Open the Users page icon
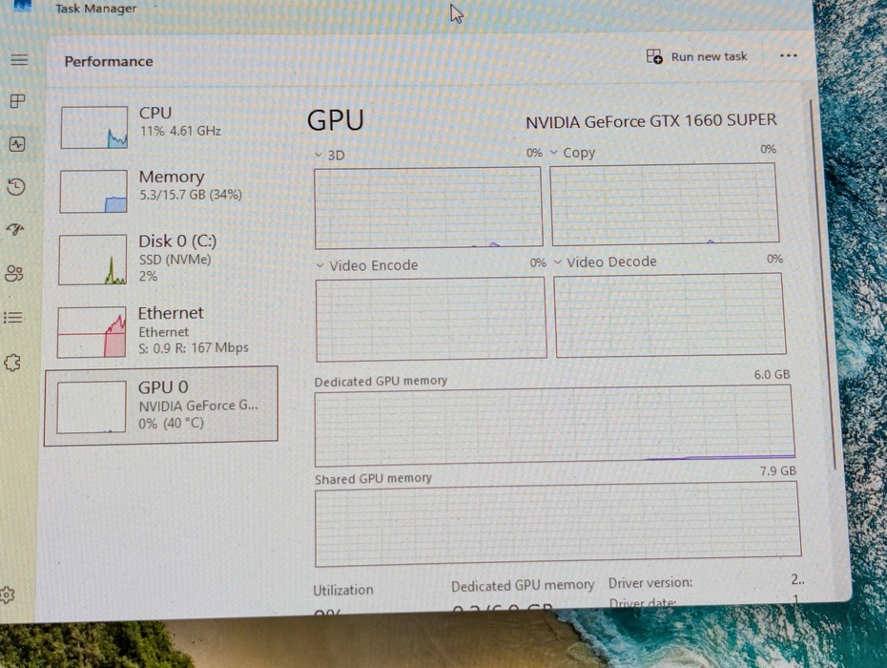887x668 pixels. click(14, 274)
